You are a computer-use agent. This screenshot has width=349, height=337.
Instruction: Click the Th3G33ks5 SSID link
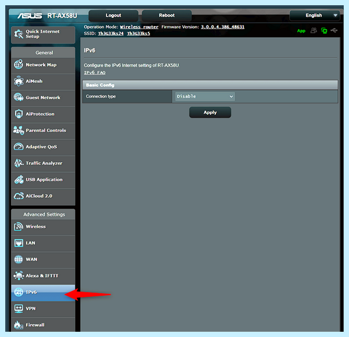point(138,33)
